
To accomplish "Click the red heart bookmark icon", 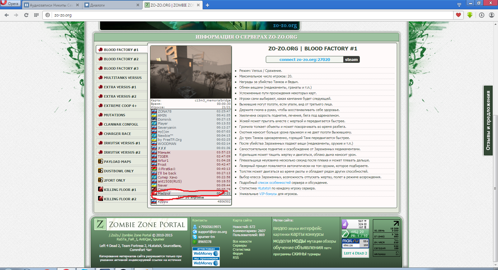I will click(458, 15).
